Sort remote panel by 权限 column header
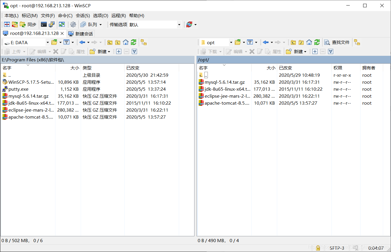This screenshot has width=391, height=252. 345,68
